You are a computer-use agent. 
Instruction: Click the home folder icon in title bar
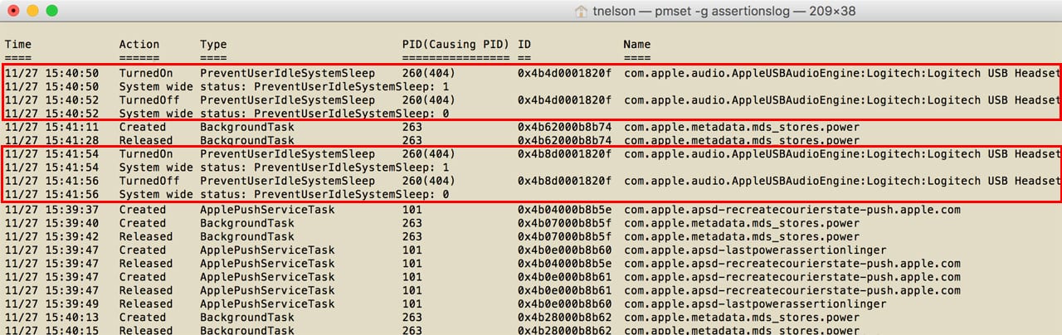(582, 12)
